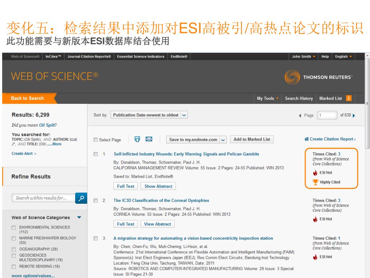This screenshot has height=278, width=370.
Task: Check Oceanography category
Action: [14, 249]
